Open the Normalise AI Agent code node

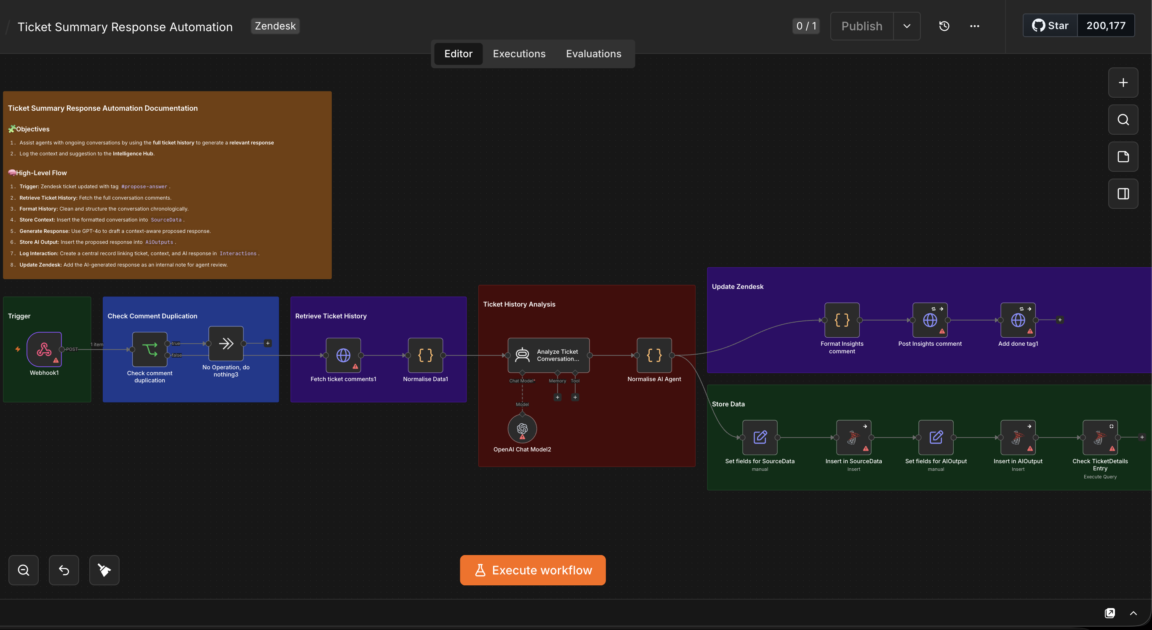click(654, 355)
